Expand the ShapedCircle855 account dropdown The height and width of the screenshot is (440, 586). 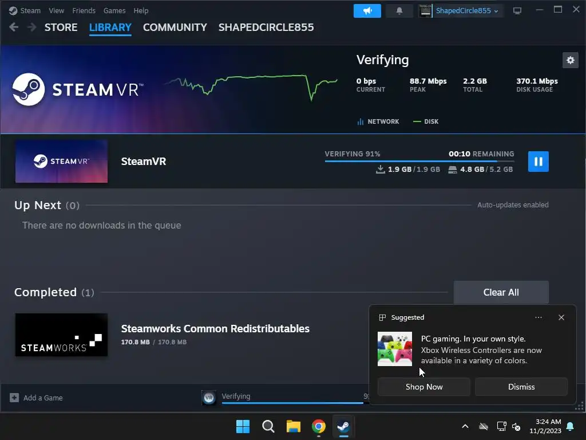point(467,11)
